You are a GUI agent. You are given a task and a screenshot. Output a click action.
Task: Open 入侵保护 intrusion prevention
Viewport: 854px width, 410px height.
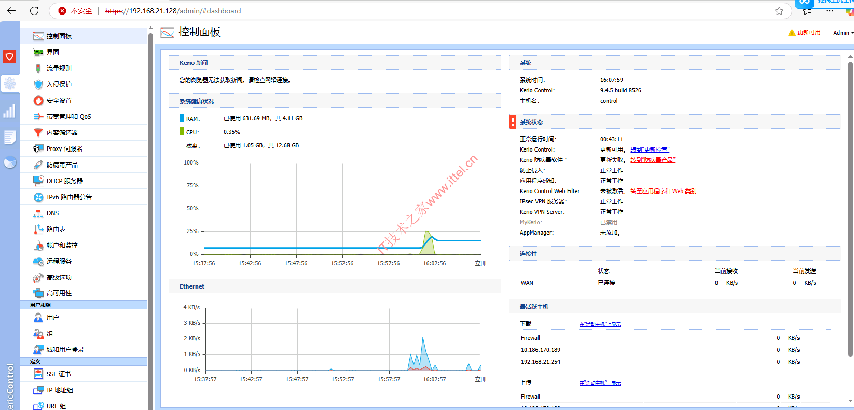coord(83,84)
